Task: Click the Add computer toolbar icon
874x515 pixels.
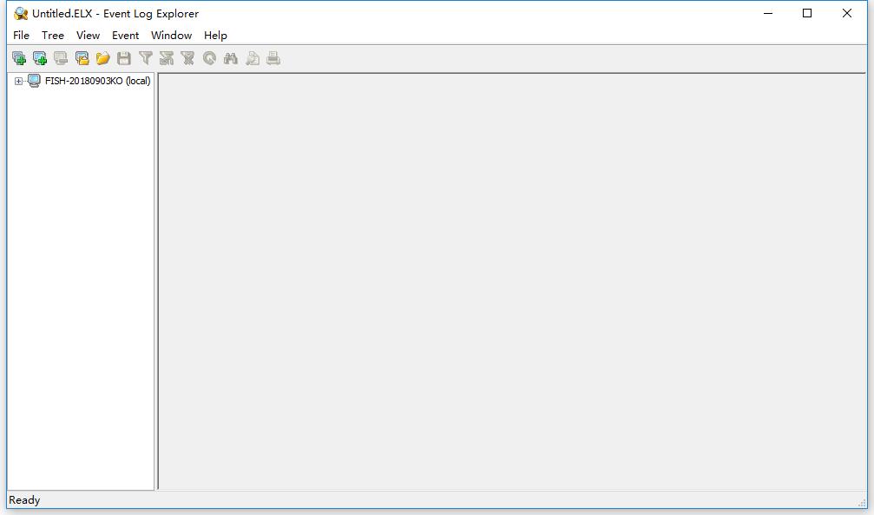Action: 40,58
